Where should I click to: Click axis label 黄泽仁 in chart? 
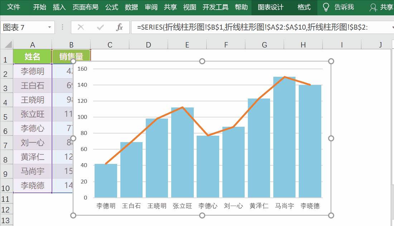click(x=259, y=206)
